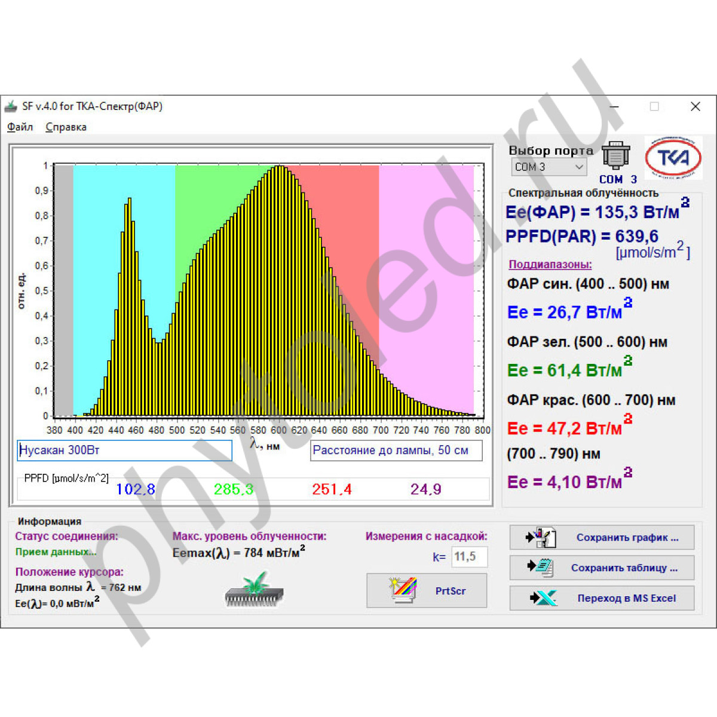Open the Файл menu
717x717 pixels.
pyautogui.click(x=20, y=127)
